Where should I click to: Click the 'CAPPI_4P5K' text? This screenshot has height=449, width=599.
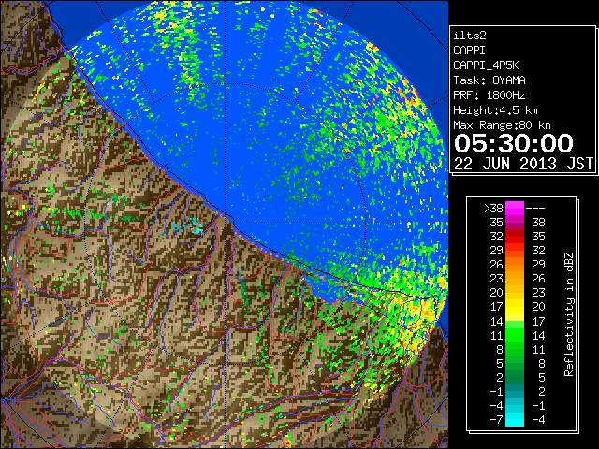click(486, 65)
